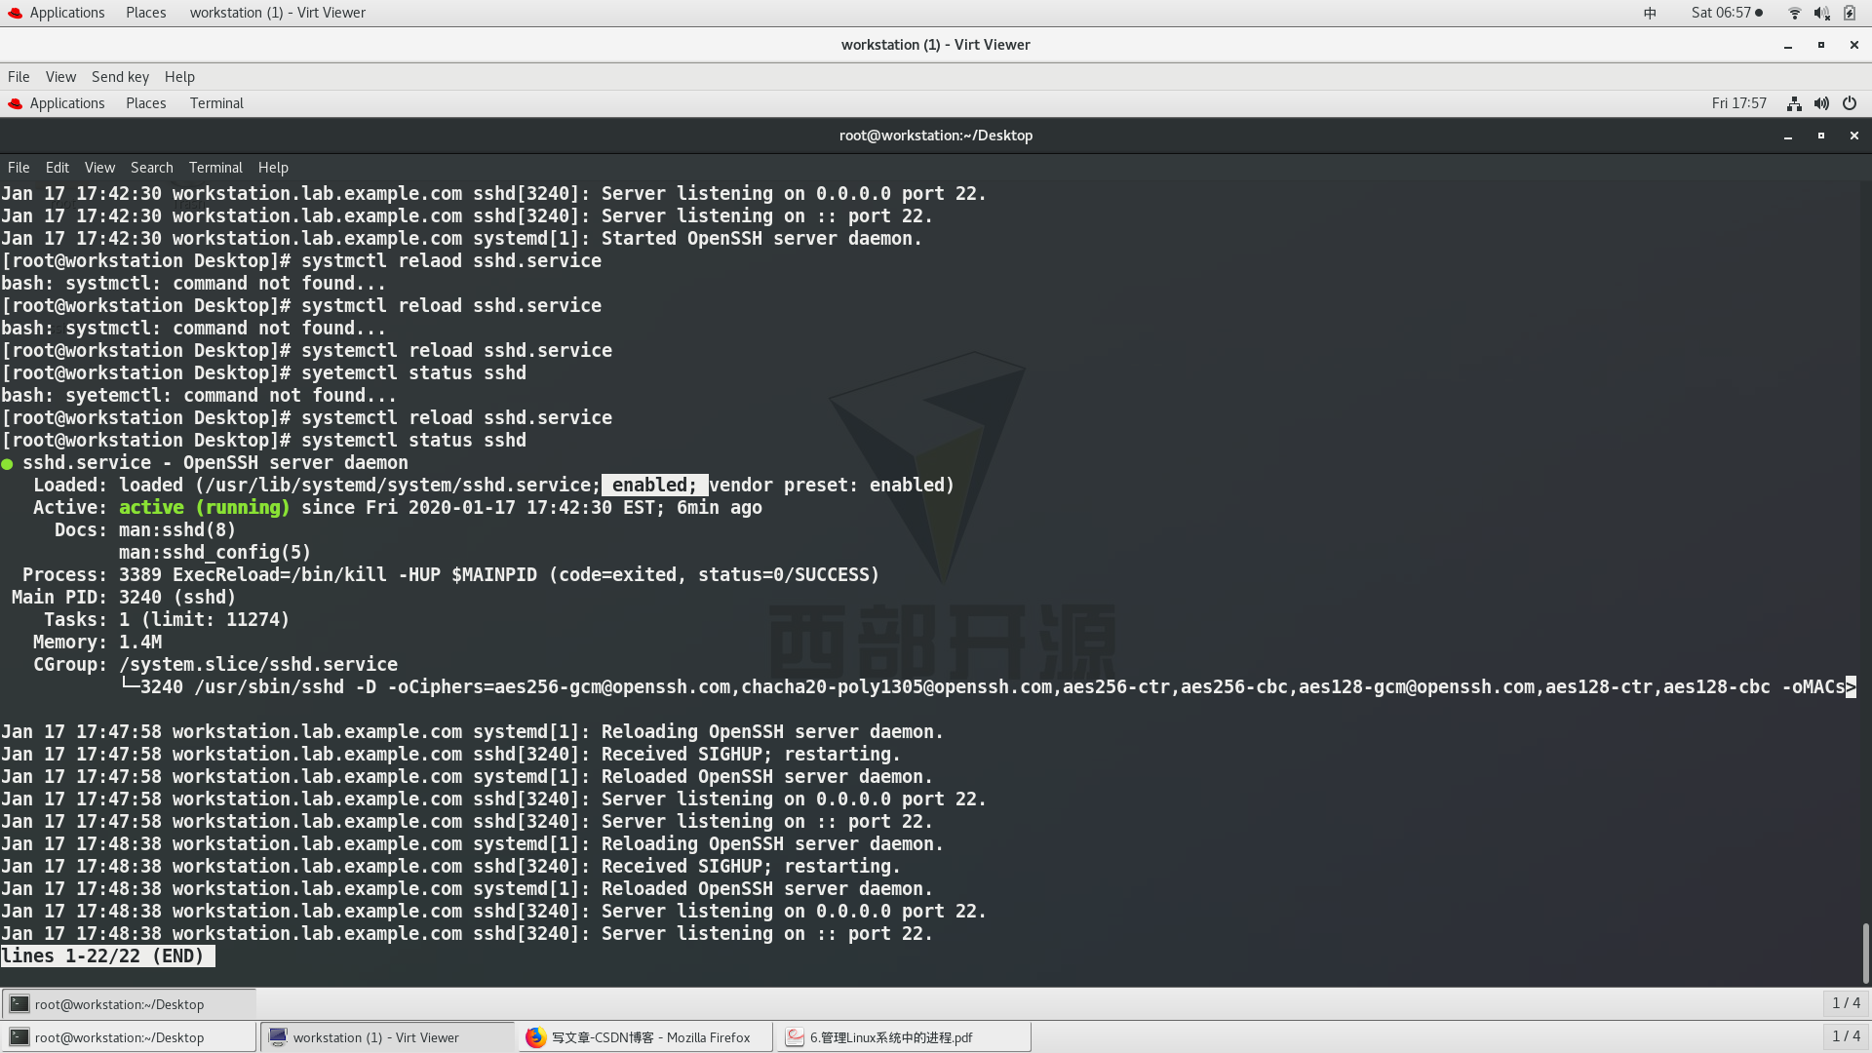Open the guest Applications menu

pyautogui.click(x=66, y=103)
